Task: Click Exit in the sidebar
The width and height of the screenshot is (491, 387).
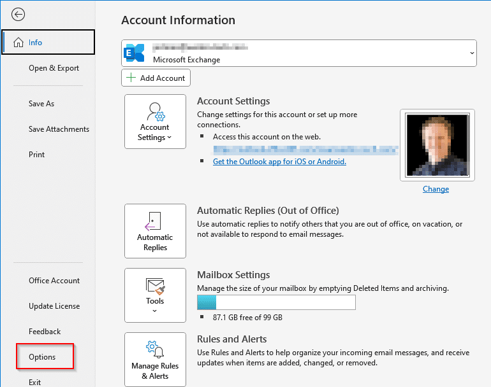Action: pos(35,383)
